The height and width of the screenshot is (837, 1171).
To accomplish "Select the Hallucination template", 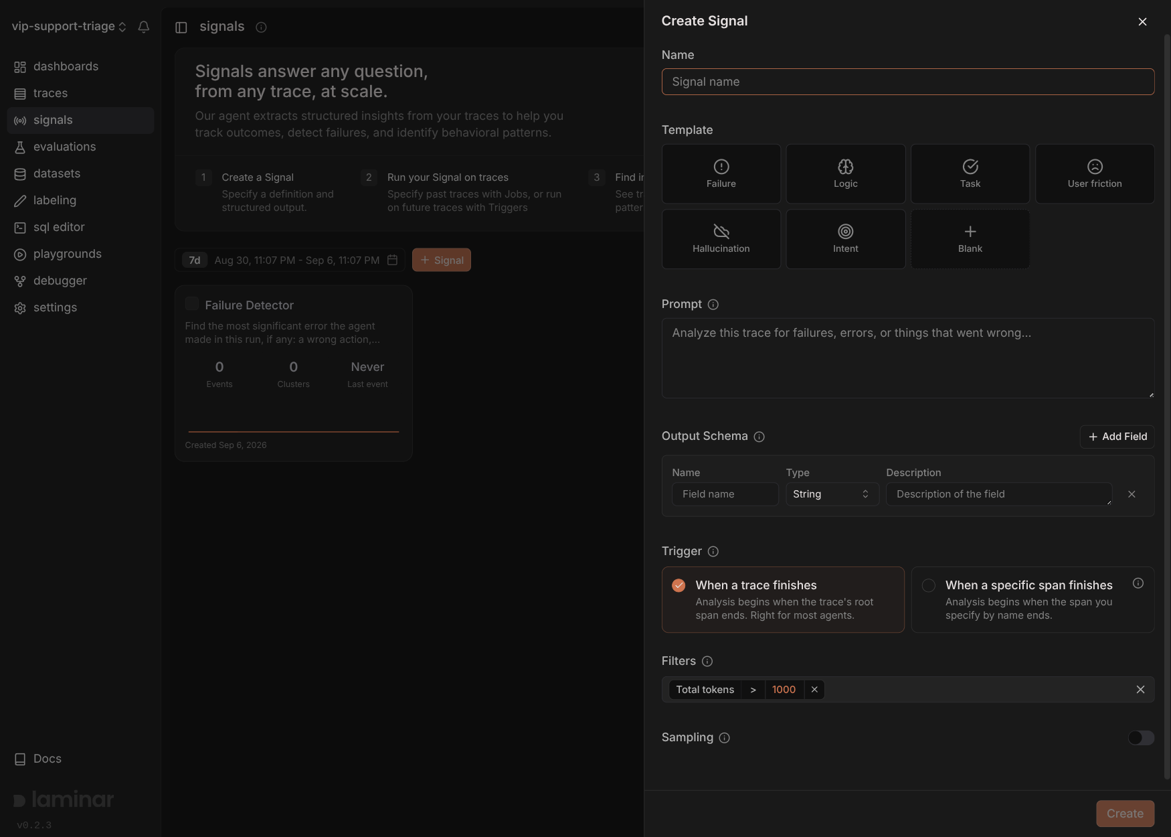I will [721, 239].
